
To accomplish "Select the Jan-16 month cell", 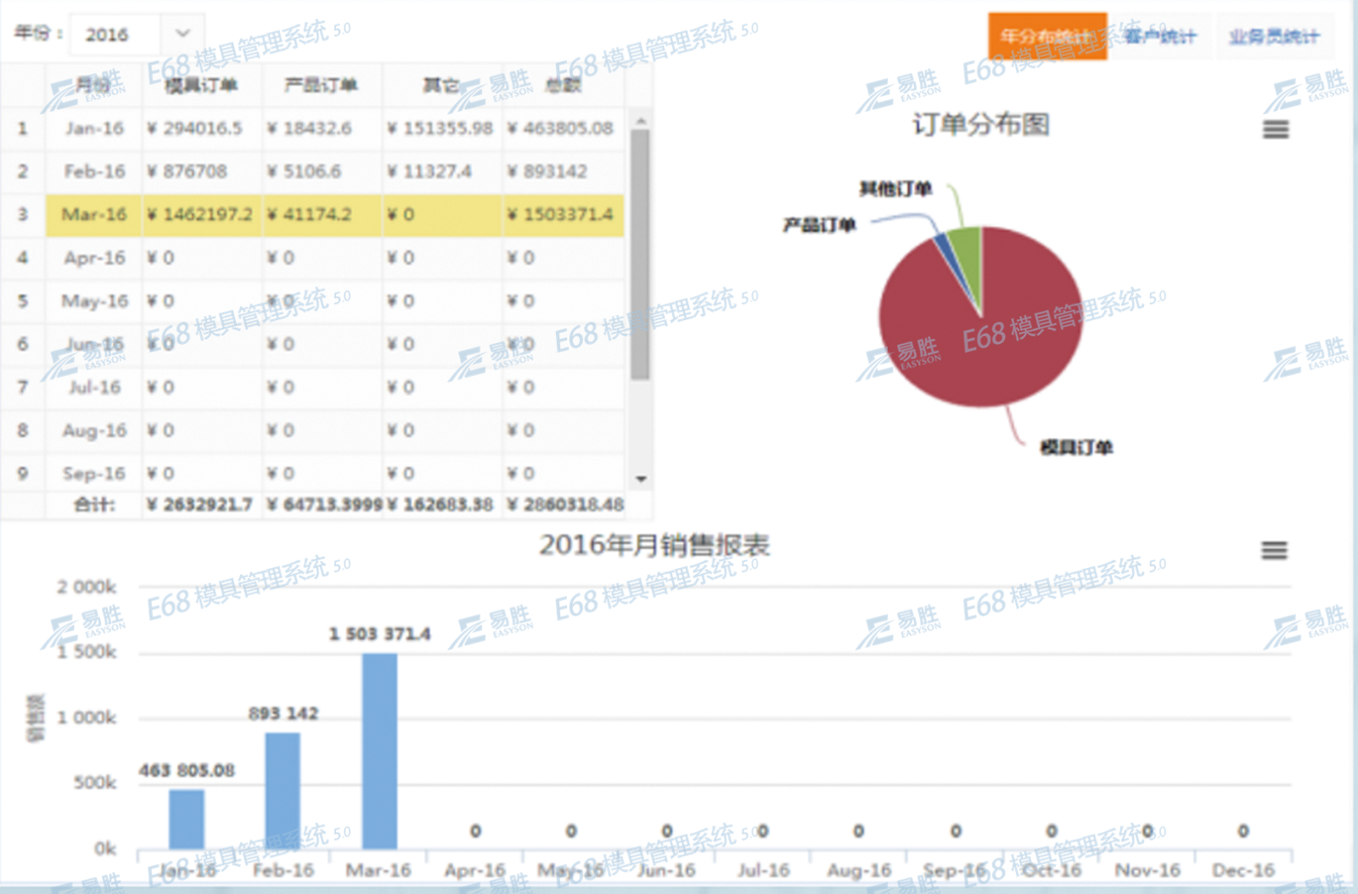I will pyautogui.click(x=93, y=128).
